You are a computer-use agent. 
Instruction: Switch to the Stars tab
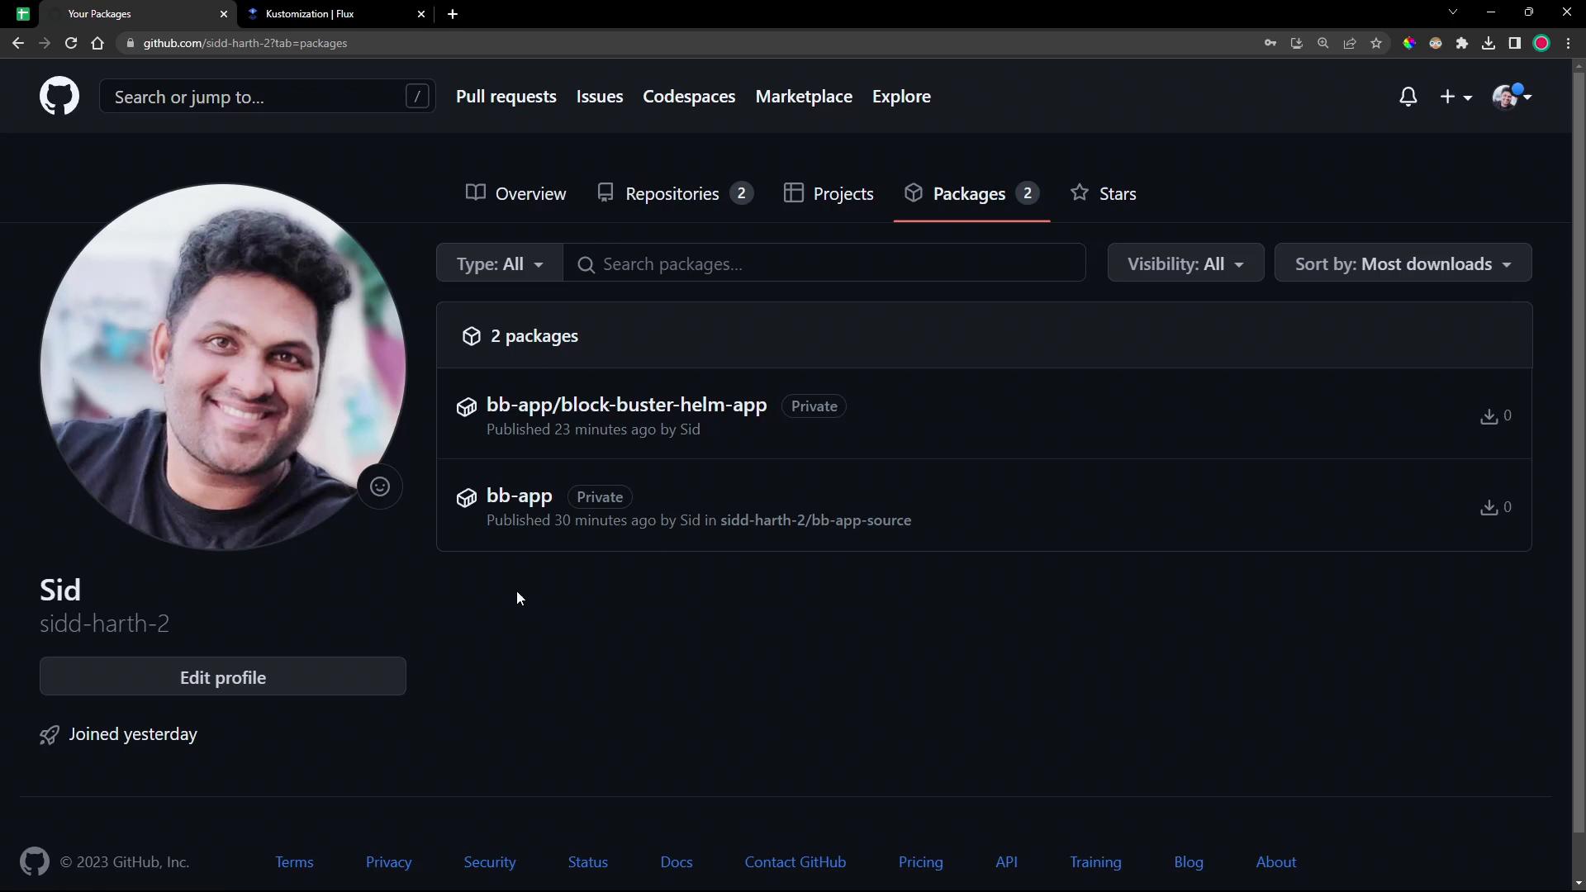[1104, 193]
